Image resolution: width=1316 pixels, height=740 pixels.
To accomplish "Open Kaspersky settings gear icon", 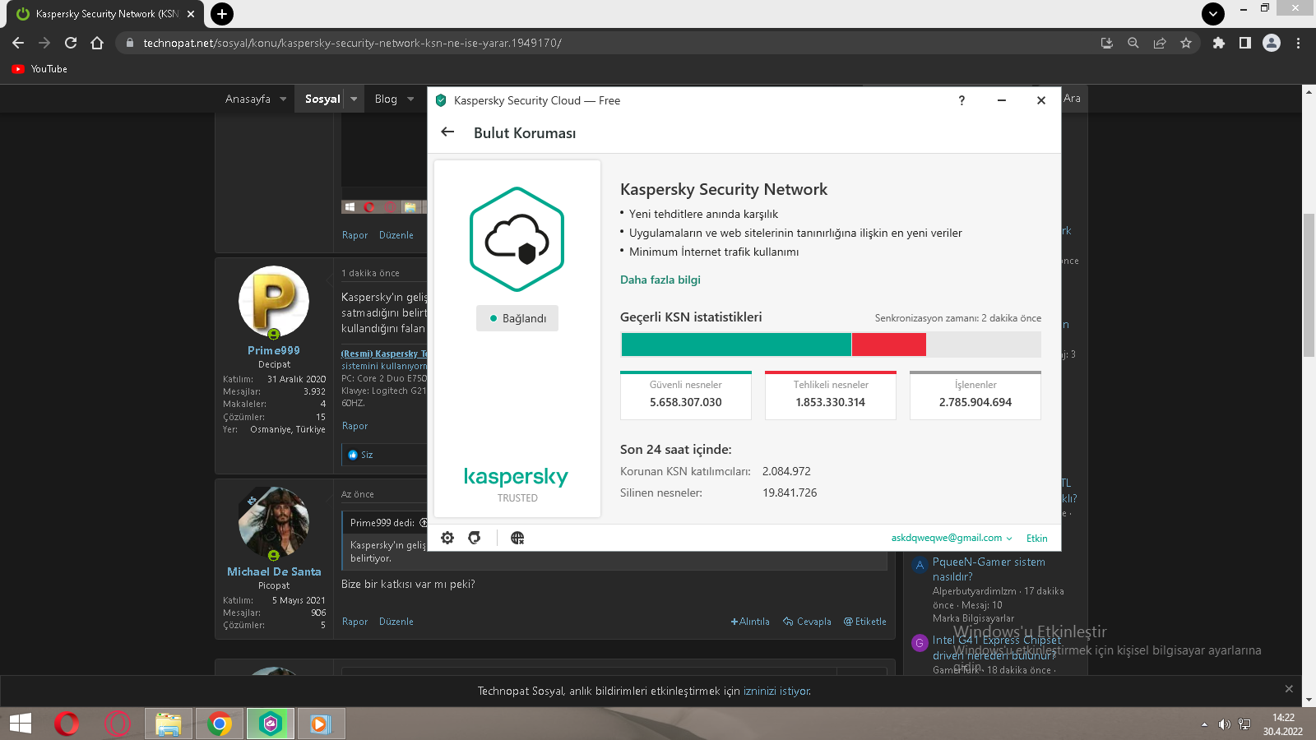I will click(x=447, y=538).
